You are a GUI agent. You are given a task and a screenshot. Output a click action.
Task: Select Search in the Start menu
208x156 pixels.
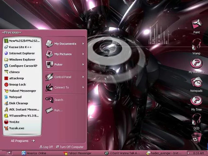pos(58,100)
